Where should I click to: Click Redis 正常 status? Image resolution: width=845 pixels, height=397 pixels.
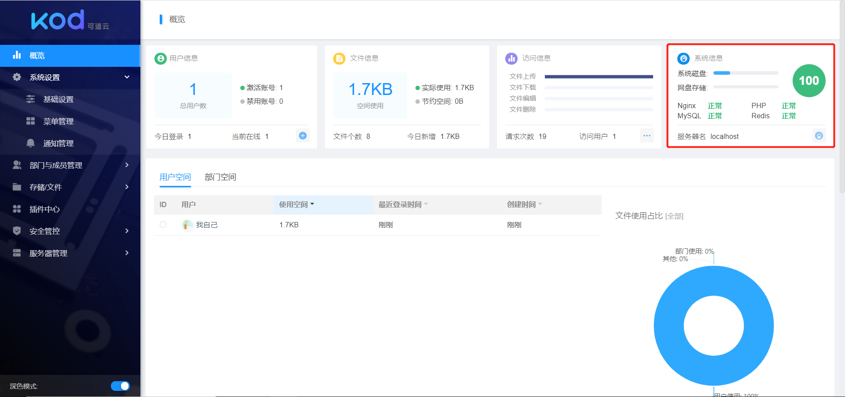click(774, 116)
